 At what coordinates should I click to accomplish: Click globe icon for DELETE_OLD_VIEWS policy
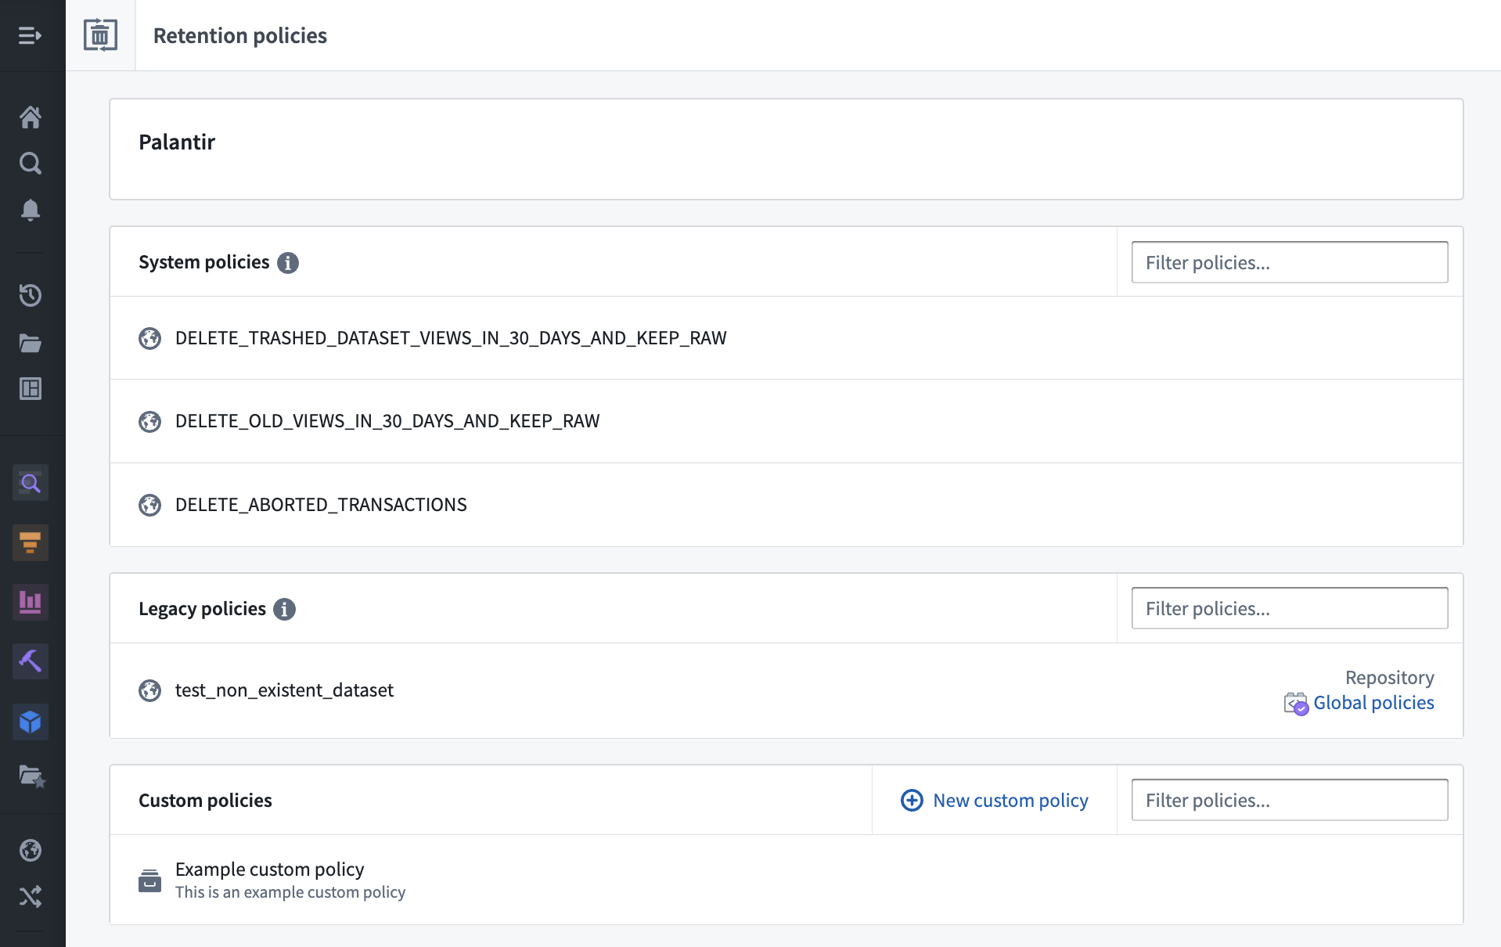149,422
